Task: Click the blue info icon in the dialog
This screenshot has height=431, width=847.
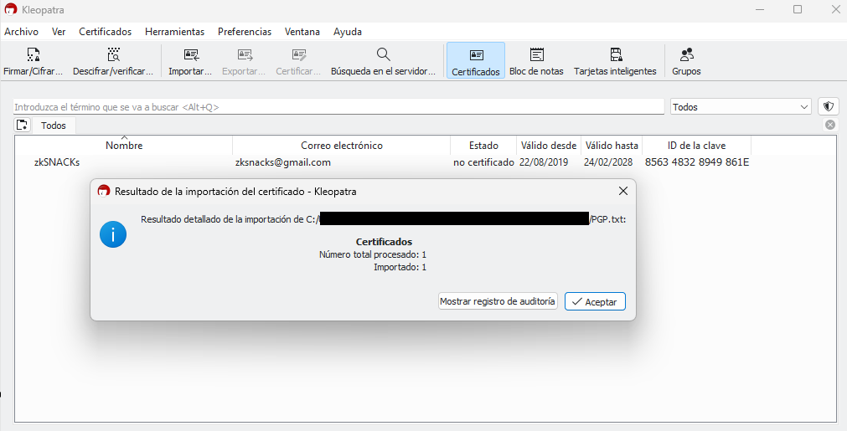Action: coord(113,234)
